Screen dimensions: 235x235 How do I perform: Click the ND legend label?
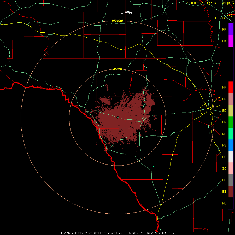click(x=224, y=203)
